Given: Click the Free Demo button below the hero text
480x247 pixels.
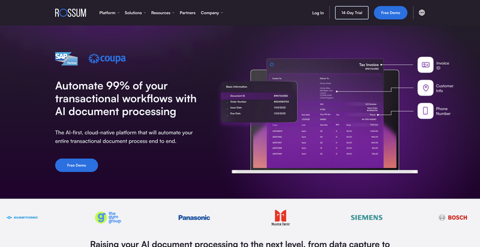Looking at the screenshot, I should tap(77, 165).
